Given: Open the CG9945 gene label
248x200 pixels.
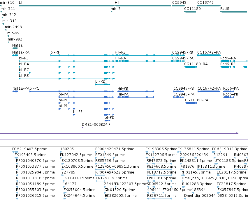Looking at the screenshot, I should point(179,3).
